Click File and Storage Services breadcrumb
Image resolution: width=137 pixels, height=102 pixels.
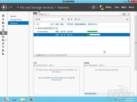tap(37, 7)
